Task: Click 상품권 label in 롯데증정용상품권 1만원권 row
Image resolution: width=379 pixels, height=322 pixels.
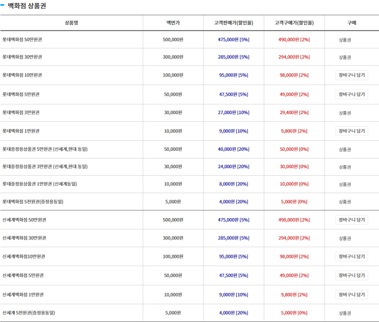Action: [x=345, y=184]
